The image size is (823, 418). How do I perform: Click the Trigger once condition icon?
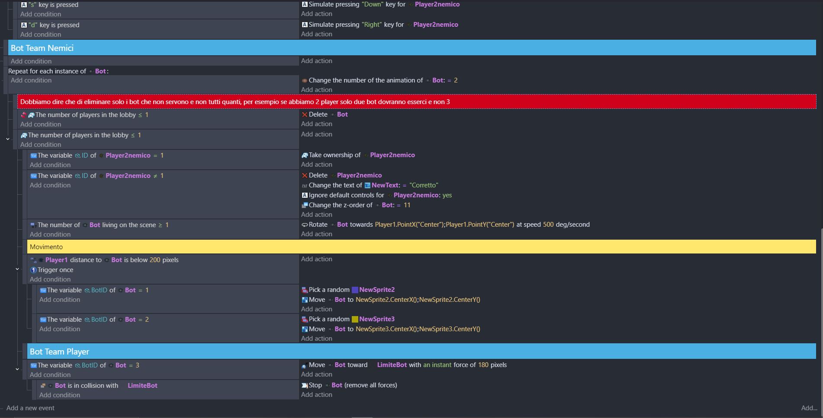pyautogui.click(x=33, y=270)
